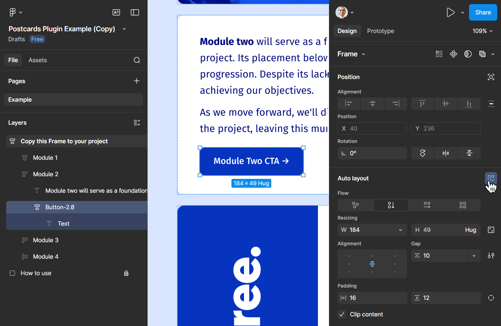
Task: Align horizontal centers icon
Action: coord(372,103)
